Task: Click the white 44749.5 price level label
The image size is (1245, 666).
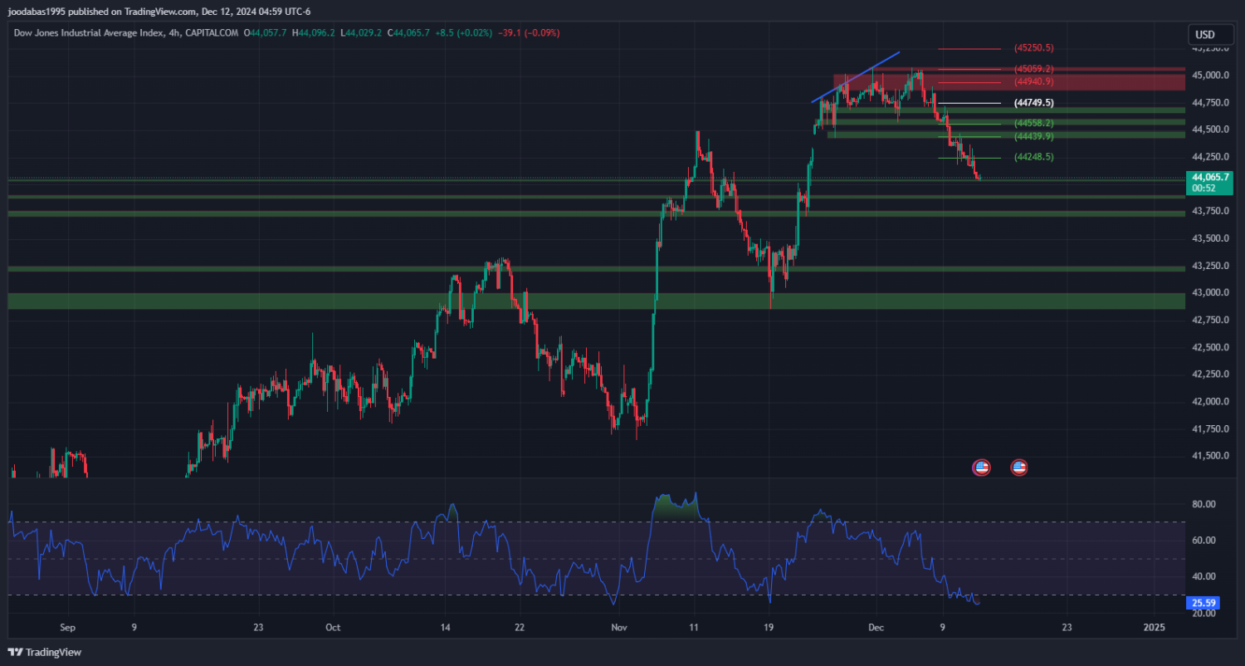Action: (x=1033, y=103)
